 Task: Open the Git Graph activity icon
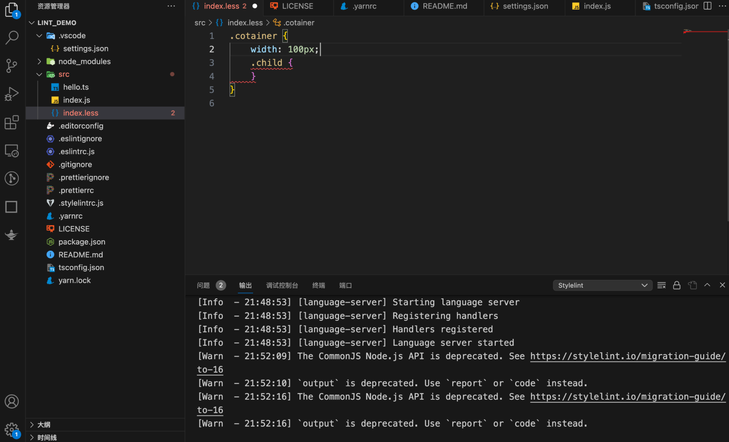point(12,179)
